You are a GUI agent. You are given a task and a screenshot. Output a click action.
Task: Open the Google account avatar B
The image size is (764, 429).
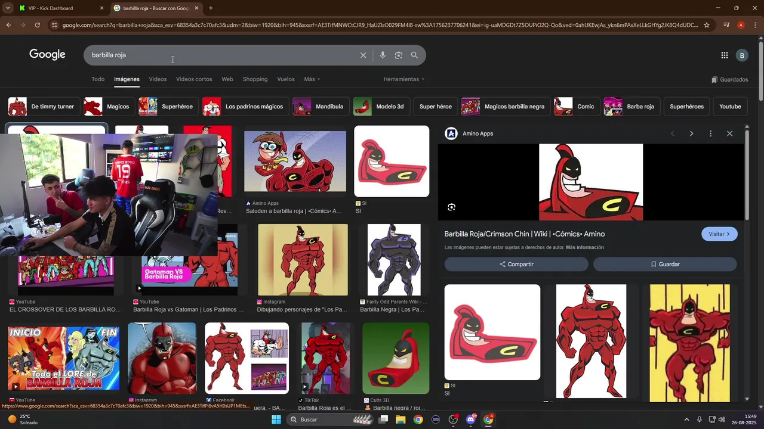click(x=742, y=55)
